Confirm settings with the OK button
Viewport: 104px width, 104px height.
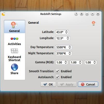coord(48,84)
